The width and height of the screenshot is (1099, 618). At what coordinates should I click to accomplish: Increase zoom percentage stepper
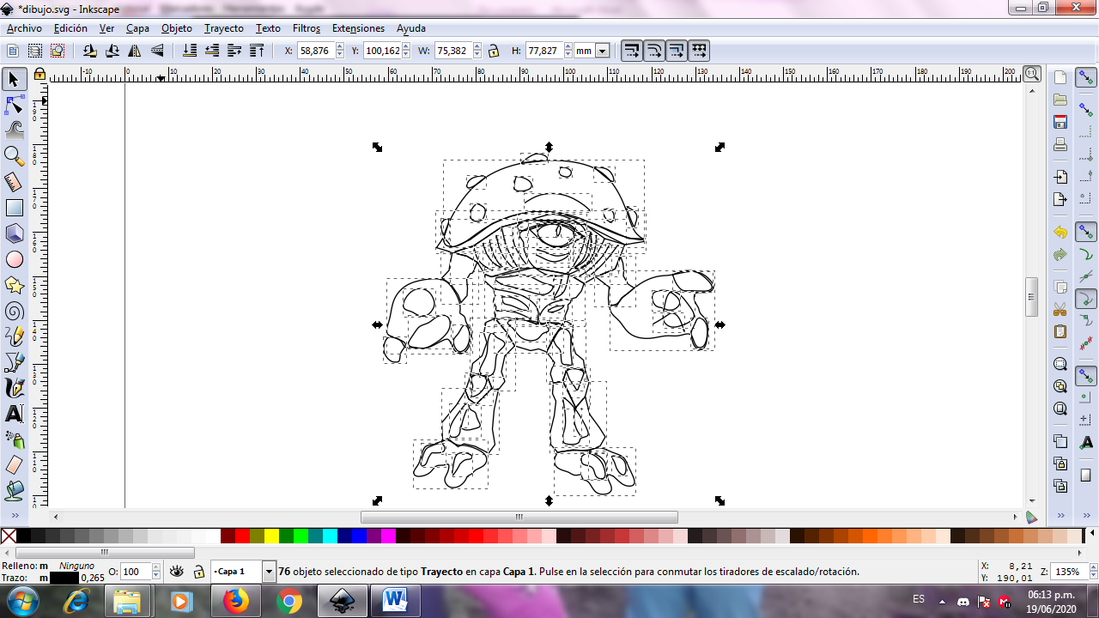click(1092, 568)
